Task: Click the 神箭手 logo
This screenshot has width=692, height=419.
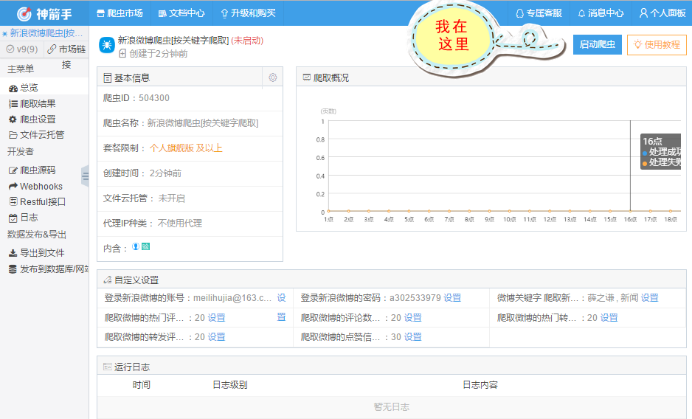Action: click(44, 13)
